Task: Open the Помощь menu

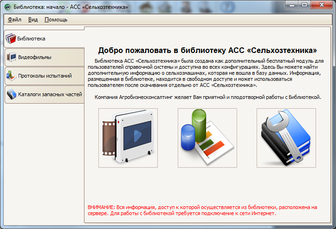Action: coord(56,20)
